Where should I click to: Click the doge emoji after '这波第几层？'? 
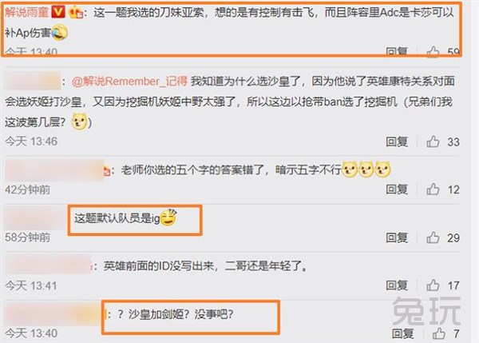click(79, 122)
